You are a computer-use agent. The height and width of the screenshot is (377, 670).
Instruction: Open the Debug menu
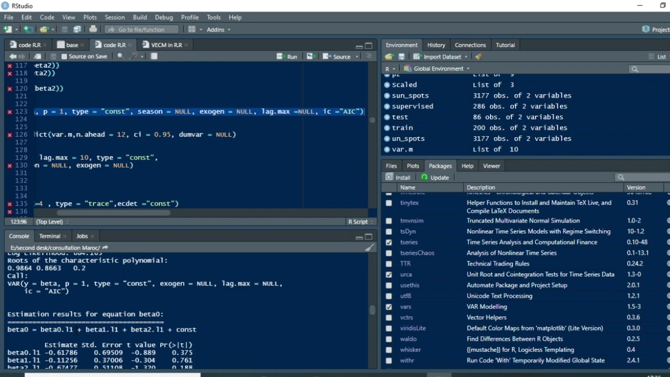[164, 17]
